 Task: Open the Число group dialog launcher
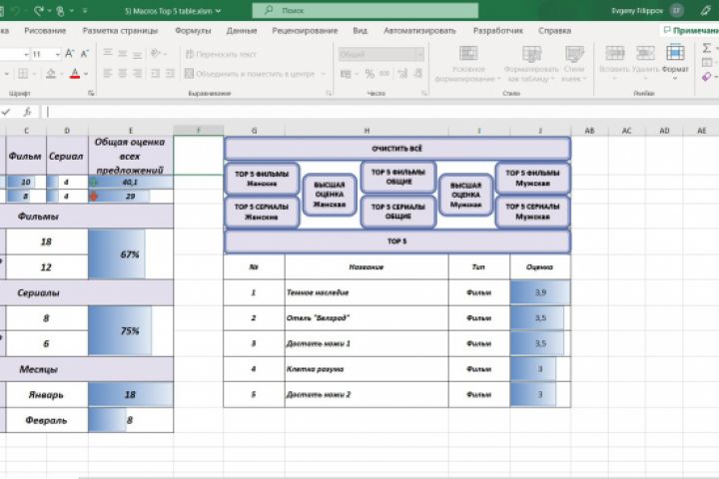424,93
